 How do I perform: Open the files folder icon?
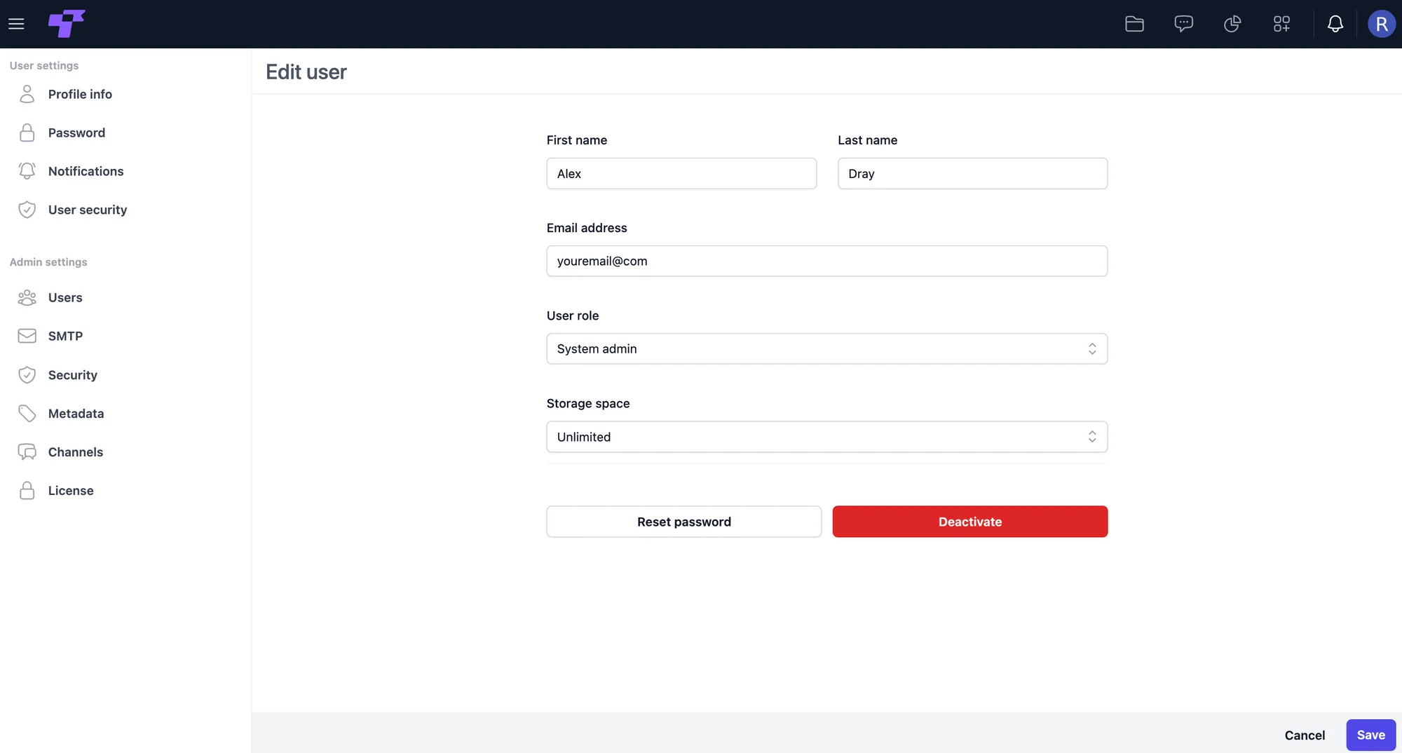1134,24
